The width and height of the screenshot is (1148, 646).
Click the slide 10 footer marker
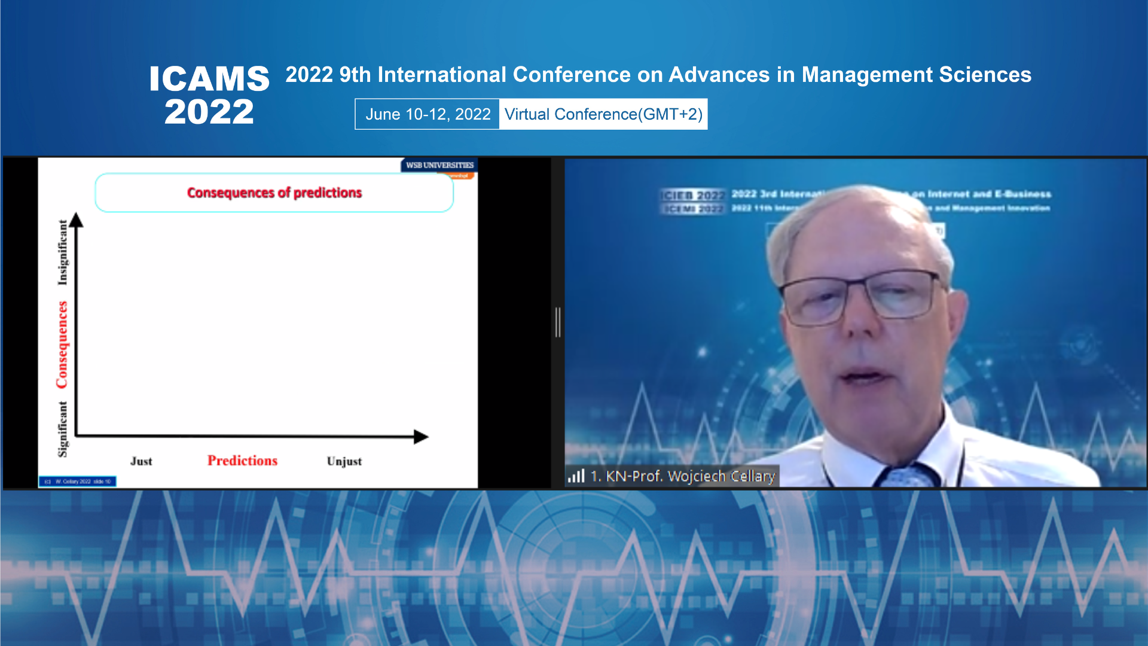[x=78, y=480]
